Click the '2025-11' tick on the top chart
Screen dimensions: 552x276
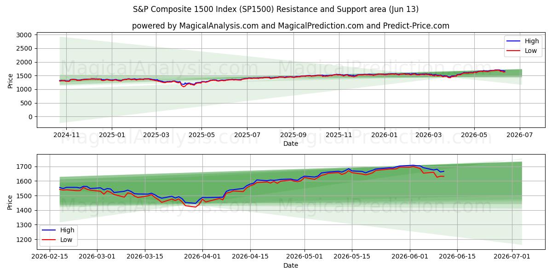[339, 135]
